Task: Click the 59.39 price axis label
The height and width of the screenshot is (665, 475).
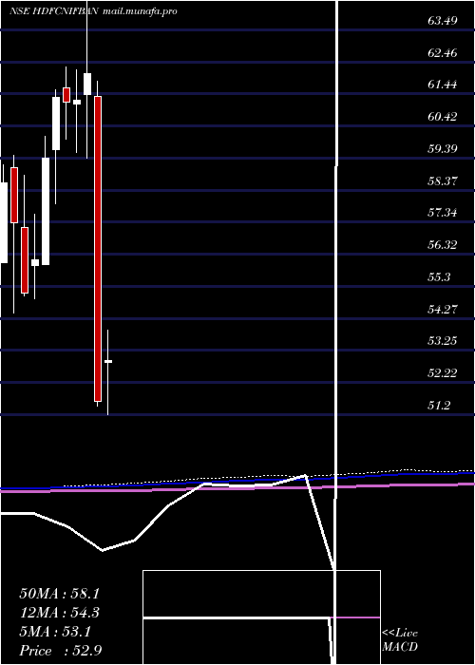Action: [443, 149]
